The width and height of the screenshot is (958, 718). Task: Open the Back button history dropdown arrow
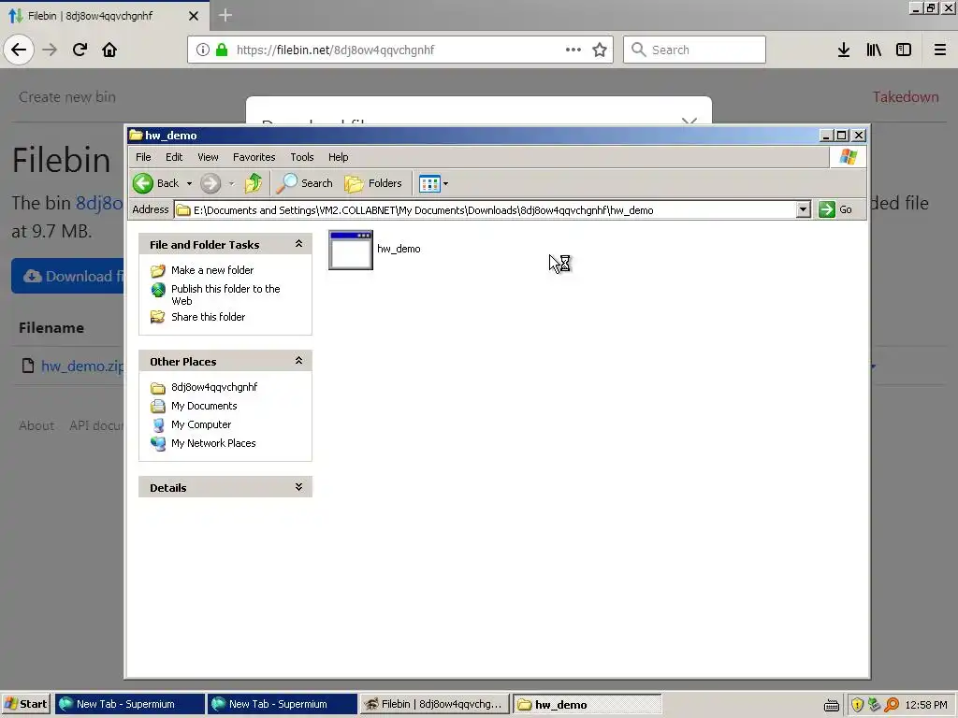tap(189, 183)
